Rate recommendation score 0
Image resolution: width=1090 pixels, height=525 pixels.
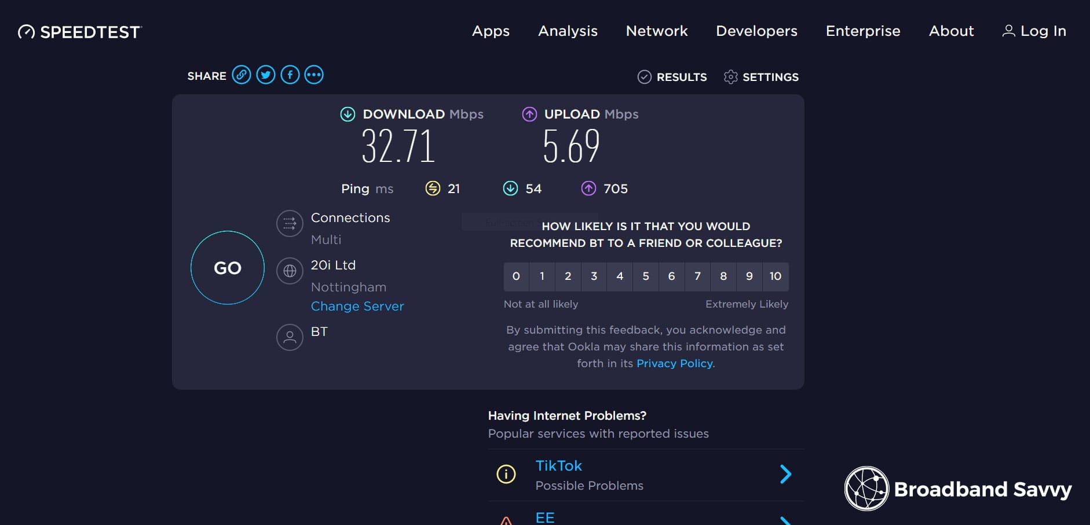516,276
